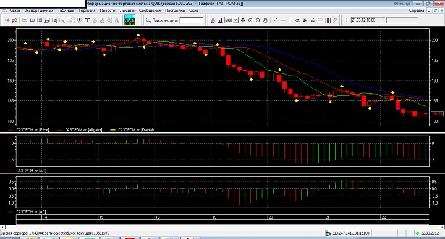
Task: Open the Справка menu
Action: [x=417, y=10]
